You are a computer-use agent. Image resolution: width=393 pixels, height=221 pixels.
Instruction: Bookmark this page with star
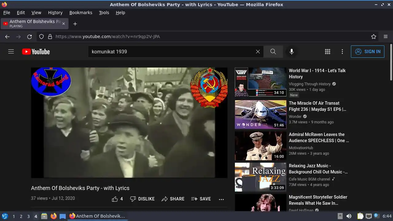click(x=374, y=37)
